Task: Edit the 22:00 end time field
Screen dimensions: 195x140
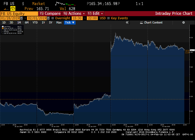Action: pos(92,18)
